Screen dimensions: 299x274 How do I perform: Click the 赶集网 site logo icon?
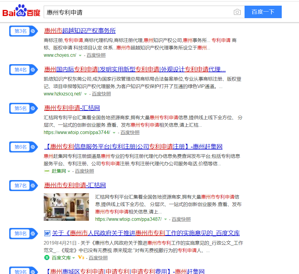click(x=47, y=171)
